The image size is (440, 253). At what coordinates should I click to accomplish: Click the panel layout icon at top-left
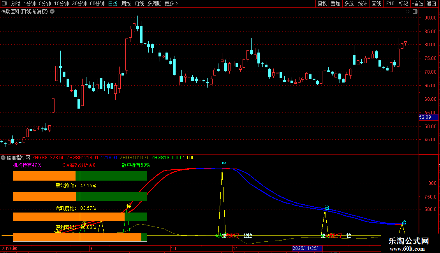point(4,4)
